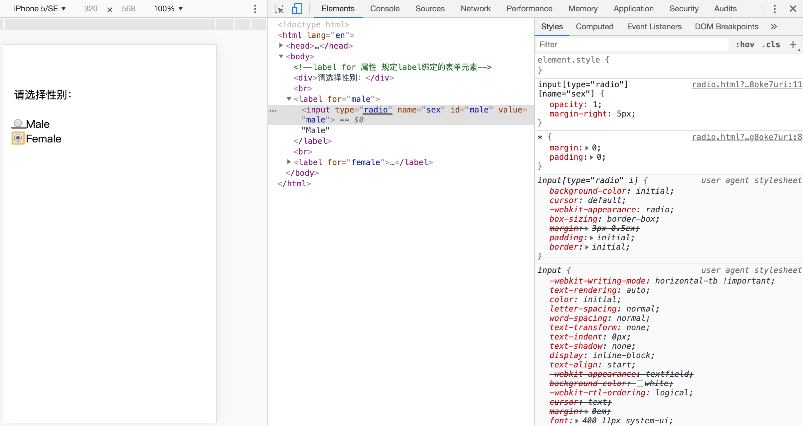This screenshot has height=426, width=803.
Task: Expand the label for female node
Action: coord(289,162)
